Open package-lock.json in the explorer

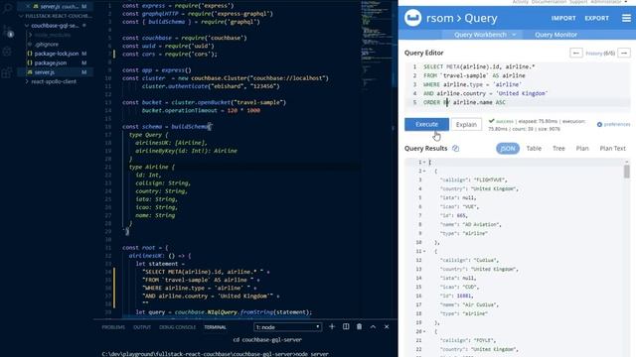(x=57, y=54)
